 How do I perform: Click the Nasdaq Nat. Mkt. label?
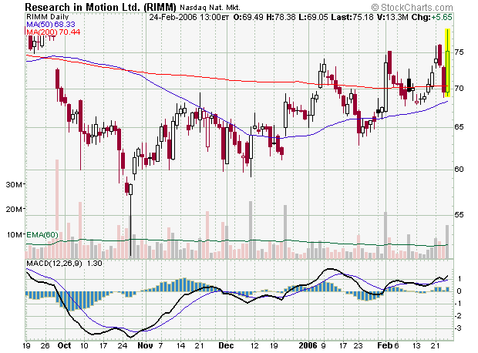[210, 8]
